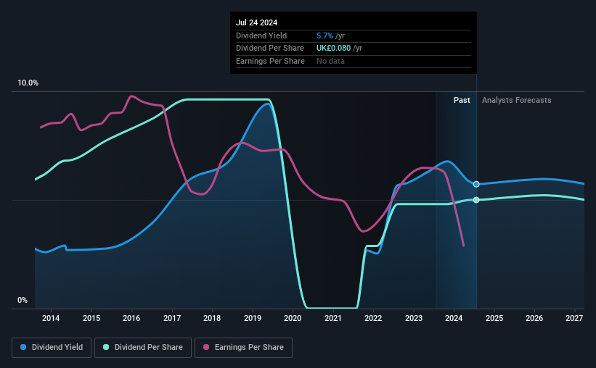596x368 pixels.
Task: Toggle the Dividend Per Share legend button
Action: coord(143,348)
